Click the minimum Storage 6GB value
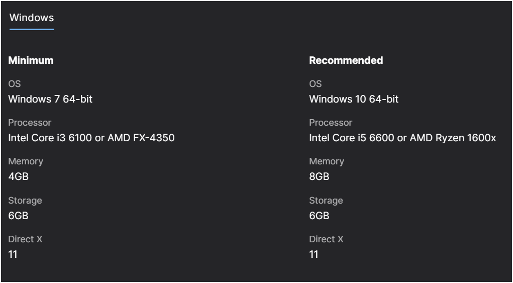This screenshot has height=283, width=513. point(18,216)
